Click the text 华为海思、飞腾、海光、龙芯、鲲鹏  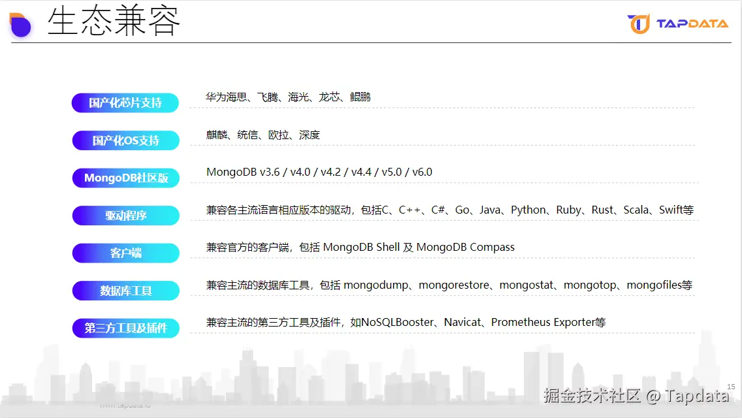[x=288, y=97]
